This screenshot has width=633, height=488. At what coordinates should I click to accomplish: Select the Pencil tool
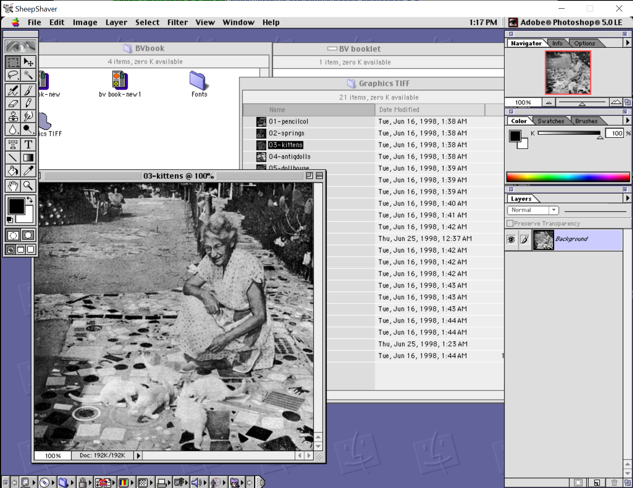click(x=28, y=103)
